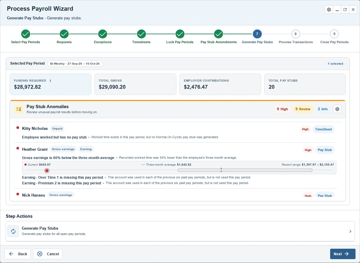
Task: Click the Funding Required info icon
Action: [50, 80]
